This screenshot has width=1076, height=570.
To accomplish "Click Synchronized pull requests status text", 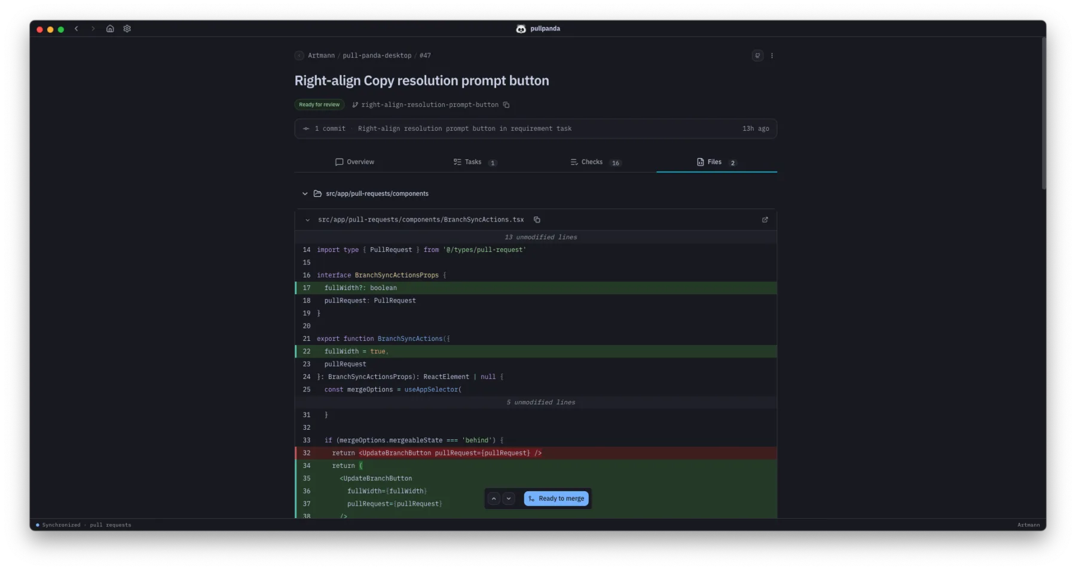I will pos(86,525).
